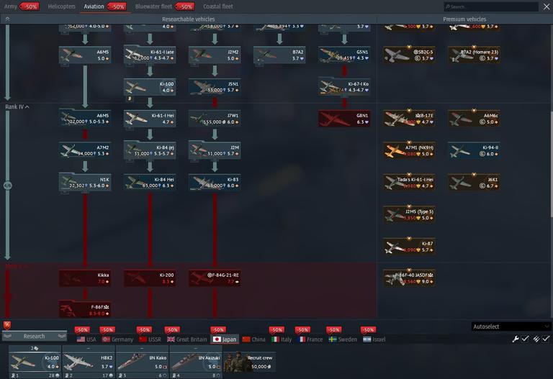Screen dimensions: 553x379
Task: Open the Autoselect dropdown
Action: (x=511, y=327)
